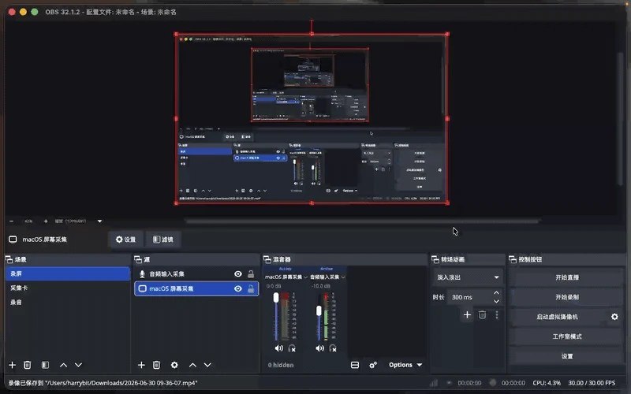Click "30.00 / 30.00 FPS" status text
This screenshot has width=631, height=394.
(592, 383)
